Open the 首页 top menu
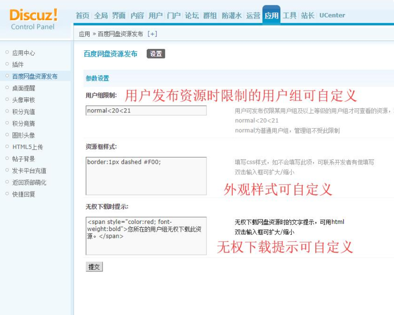This screenshot has height=315, width=394. (82, 16)
